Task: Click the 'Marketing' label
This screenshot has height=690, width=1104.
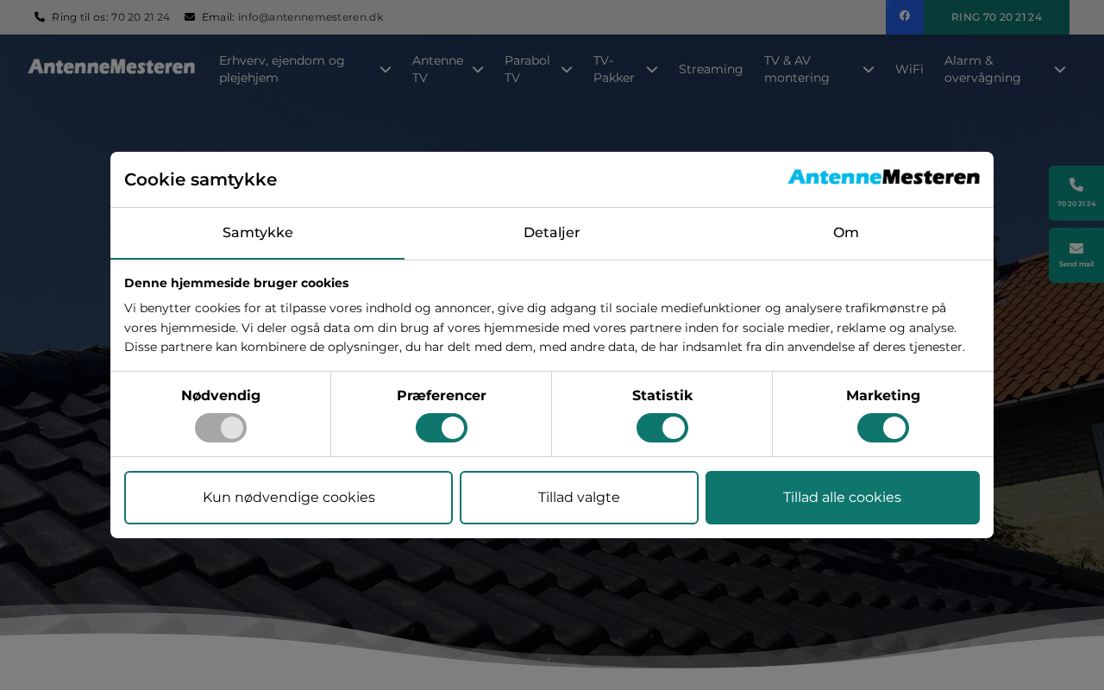Action: click(883, 396)
